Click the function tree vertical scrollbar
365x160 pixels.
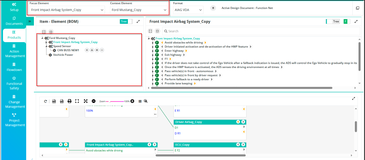point(359,57)
